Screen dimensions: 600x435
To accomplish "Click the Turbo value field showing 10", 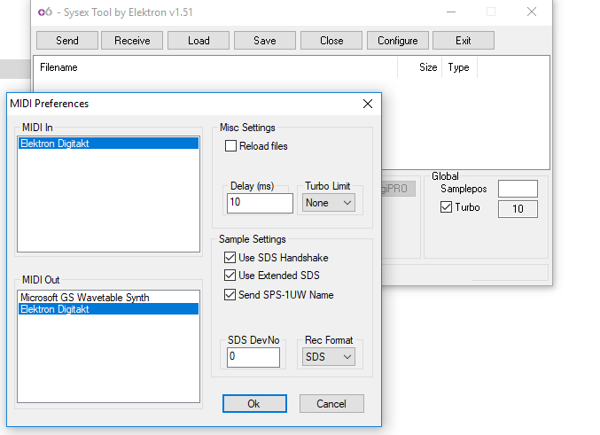I will click(518, 209).
